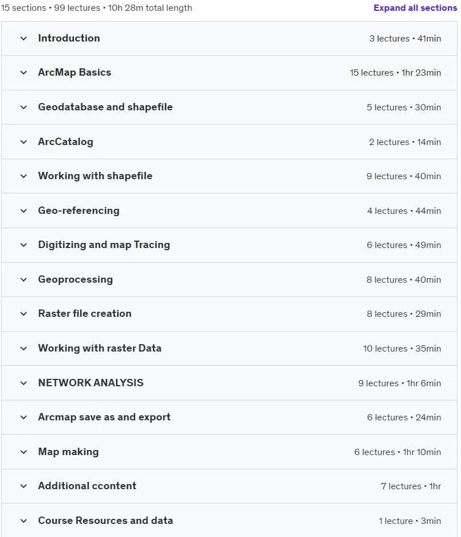Expand the NETWORK ANALYSIS section title
This screenshot has height=537, width=461.
coord(91,382)
